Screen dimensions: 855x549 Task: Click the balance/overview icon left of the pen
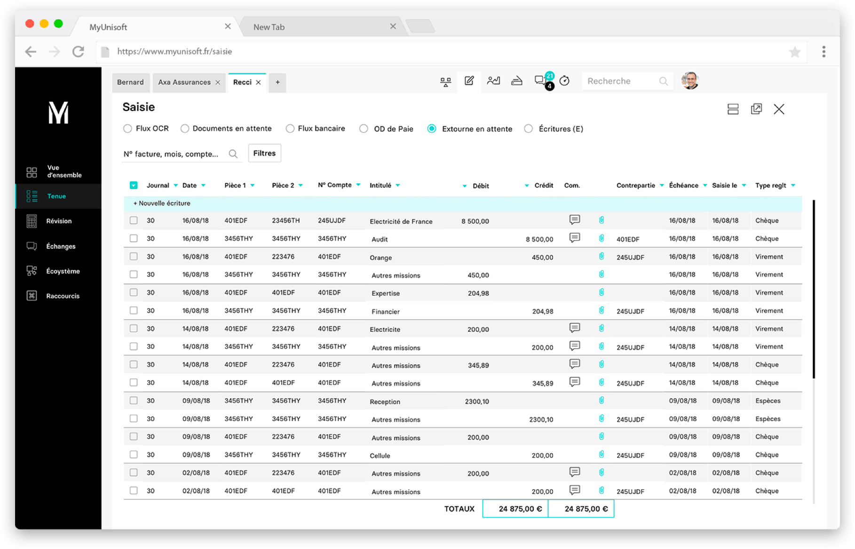tap(445, 81)
